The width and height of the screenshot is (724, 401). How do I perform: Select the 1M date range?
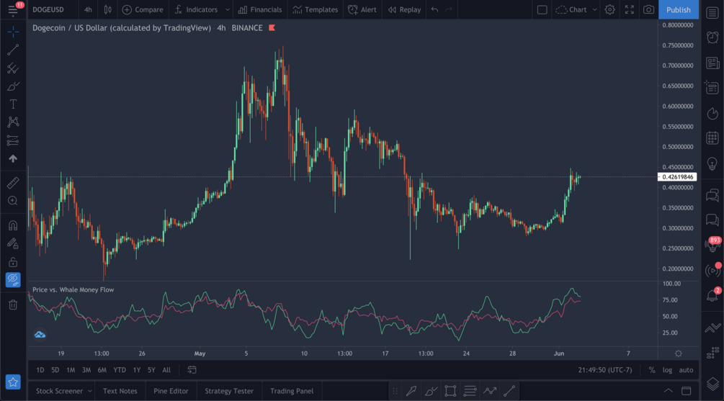pyautogui.click(x=71, y=369)
